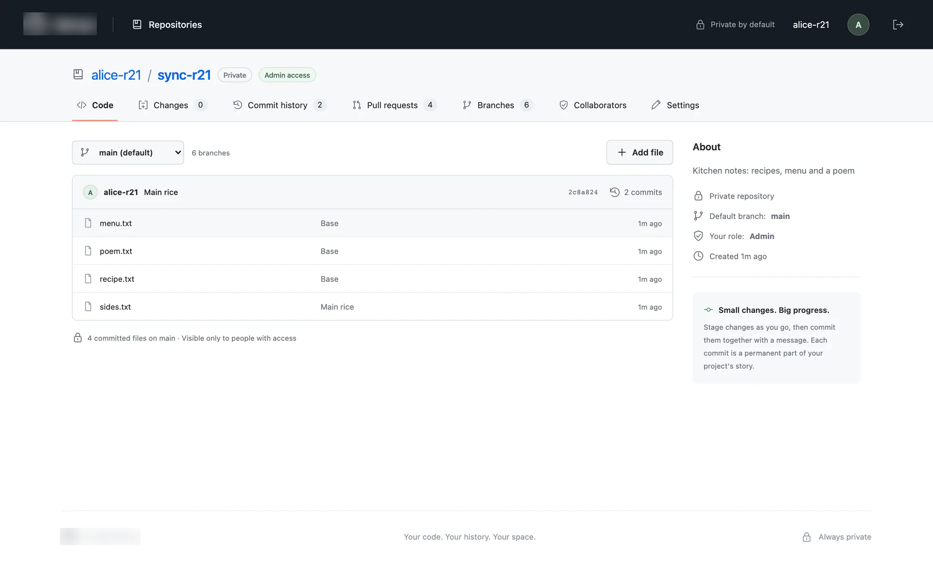Click the shield icon next to Your role
933x583 pixels.
click(698, 236)
